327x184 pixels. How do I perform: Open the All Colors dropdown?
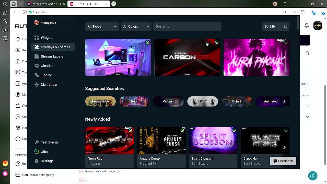136,26
